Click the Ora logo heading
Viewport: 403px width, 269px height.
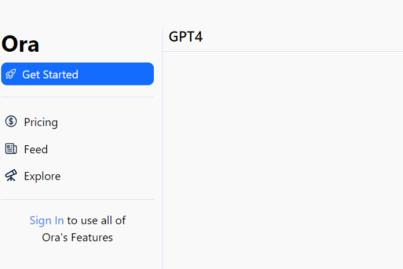click(20, 44)
